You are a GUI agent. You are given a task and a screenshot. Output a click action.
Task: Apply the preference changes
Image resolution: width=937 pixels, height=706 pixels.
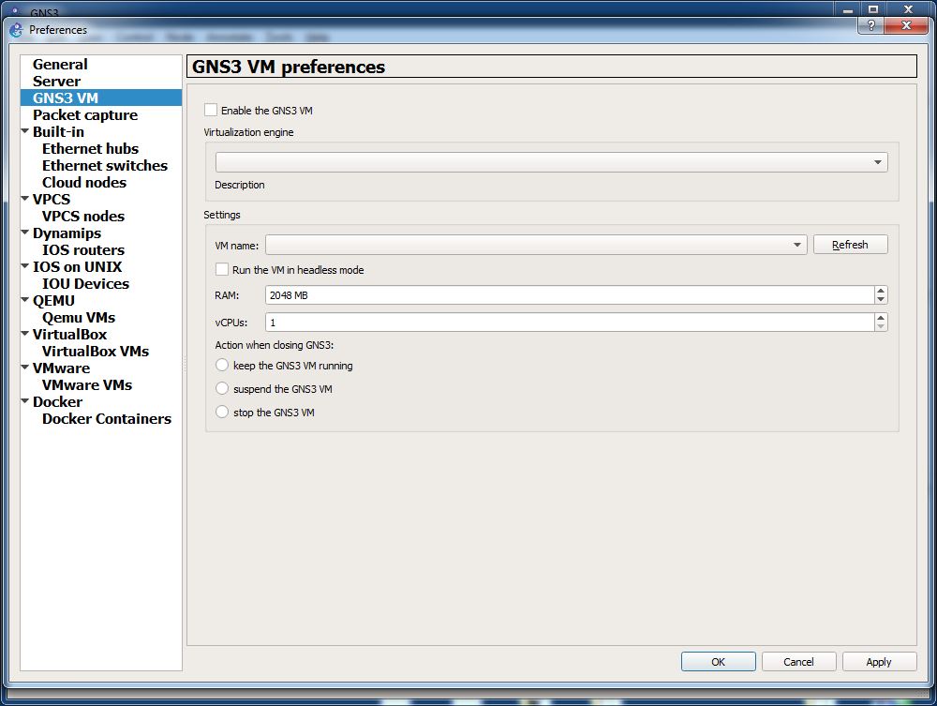(x=879, y=662)
